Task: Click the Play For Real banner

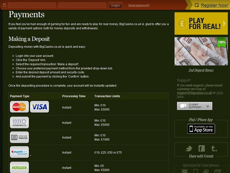Action: pyautogui.click(x=201, y=24)
